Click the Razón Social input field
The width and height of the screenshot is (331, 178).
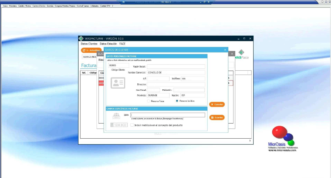click(x=176, y=67)
